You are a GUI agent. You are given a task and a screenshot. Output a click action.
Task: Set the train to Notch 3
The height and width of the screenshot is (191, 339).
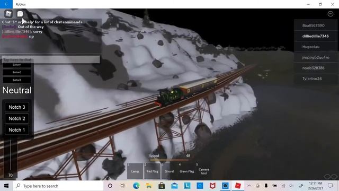(x=17, y=107)
